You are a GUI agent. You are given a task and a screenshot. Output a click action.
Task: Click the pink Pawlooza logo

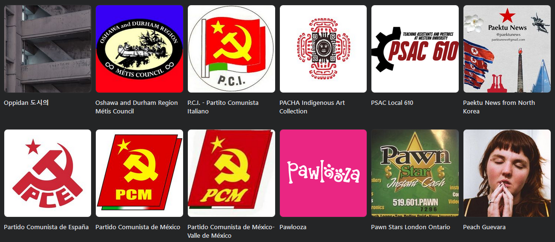[x=323, y=173]
